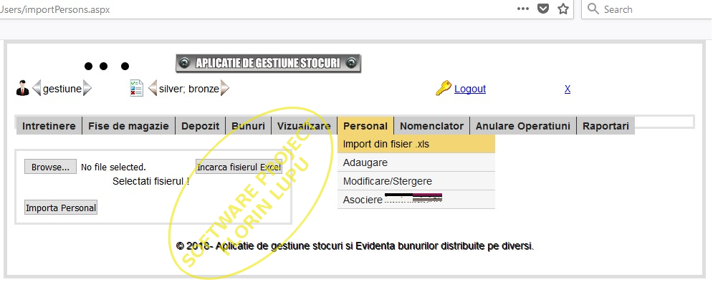The height and width of the screenshot is (282, 713).
Task: Select Adaugare from the Personal submenu
Action: click(416, 162)
